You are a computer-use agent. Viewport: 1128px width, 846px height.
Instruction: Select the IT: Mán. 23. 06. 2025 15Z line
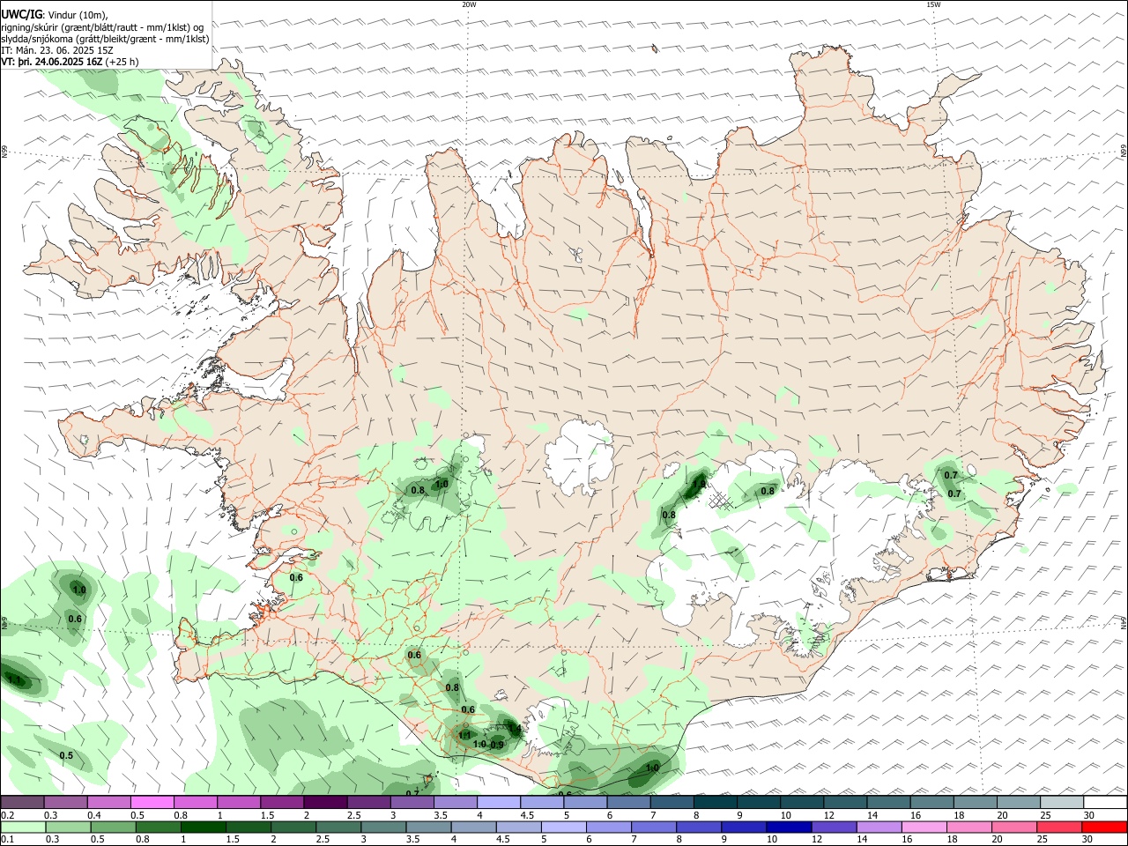coord(57,50)
